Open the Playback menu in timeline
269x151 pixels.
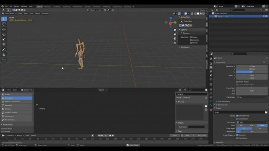11,135
